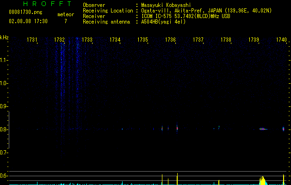Click the meteor count label
The width and height of the screenshot is (291, 185).
[x=66, y=14]
